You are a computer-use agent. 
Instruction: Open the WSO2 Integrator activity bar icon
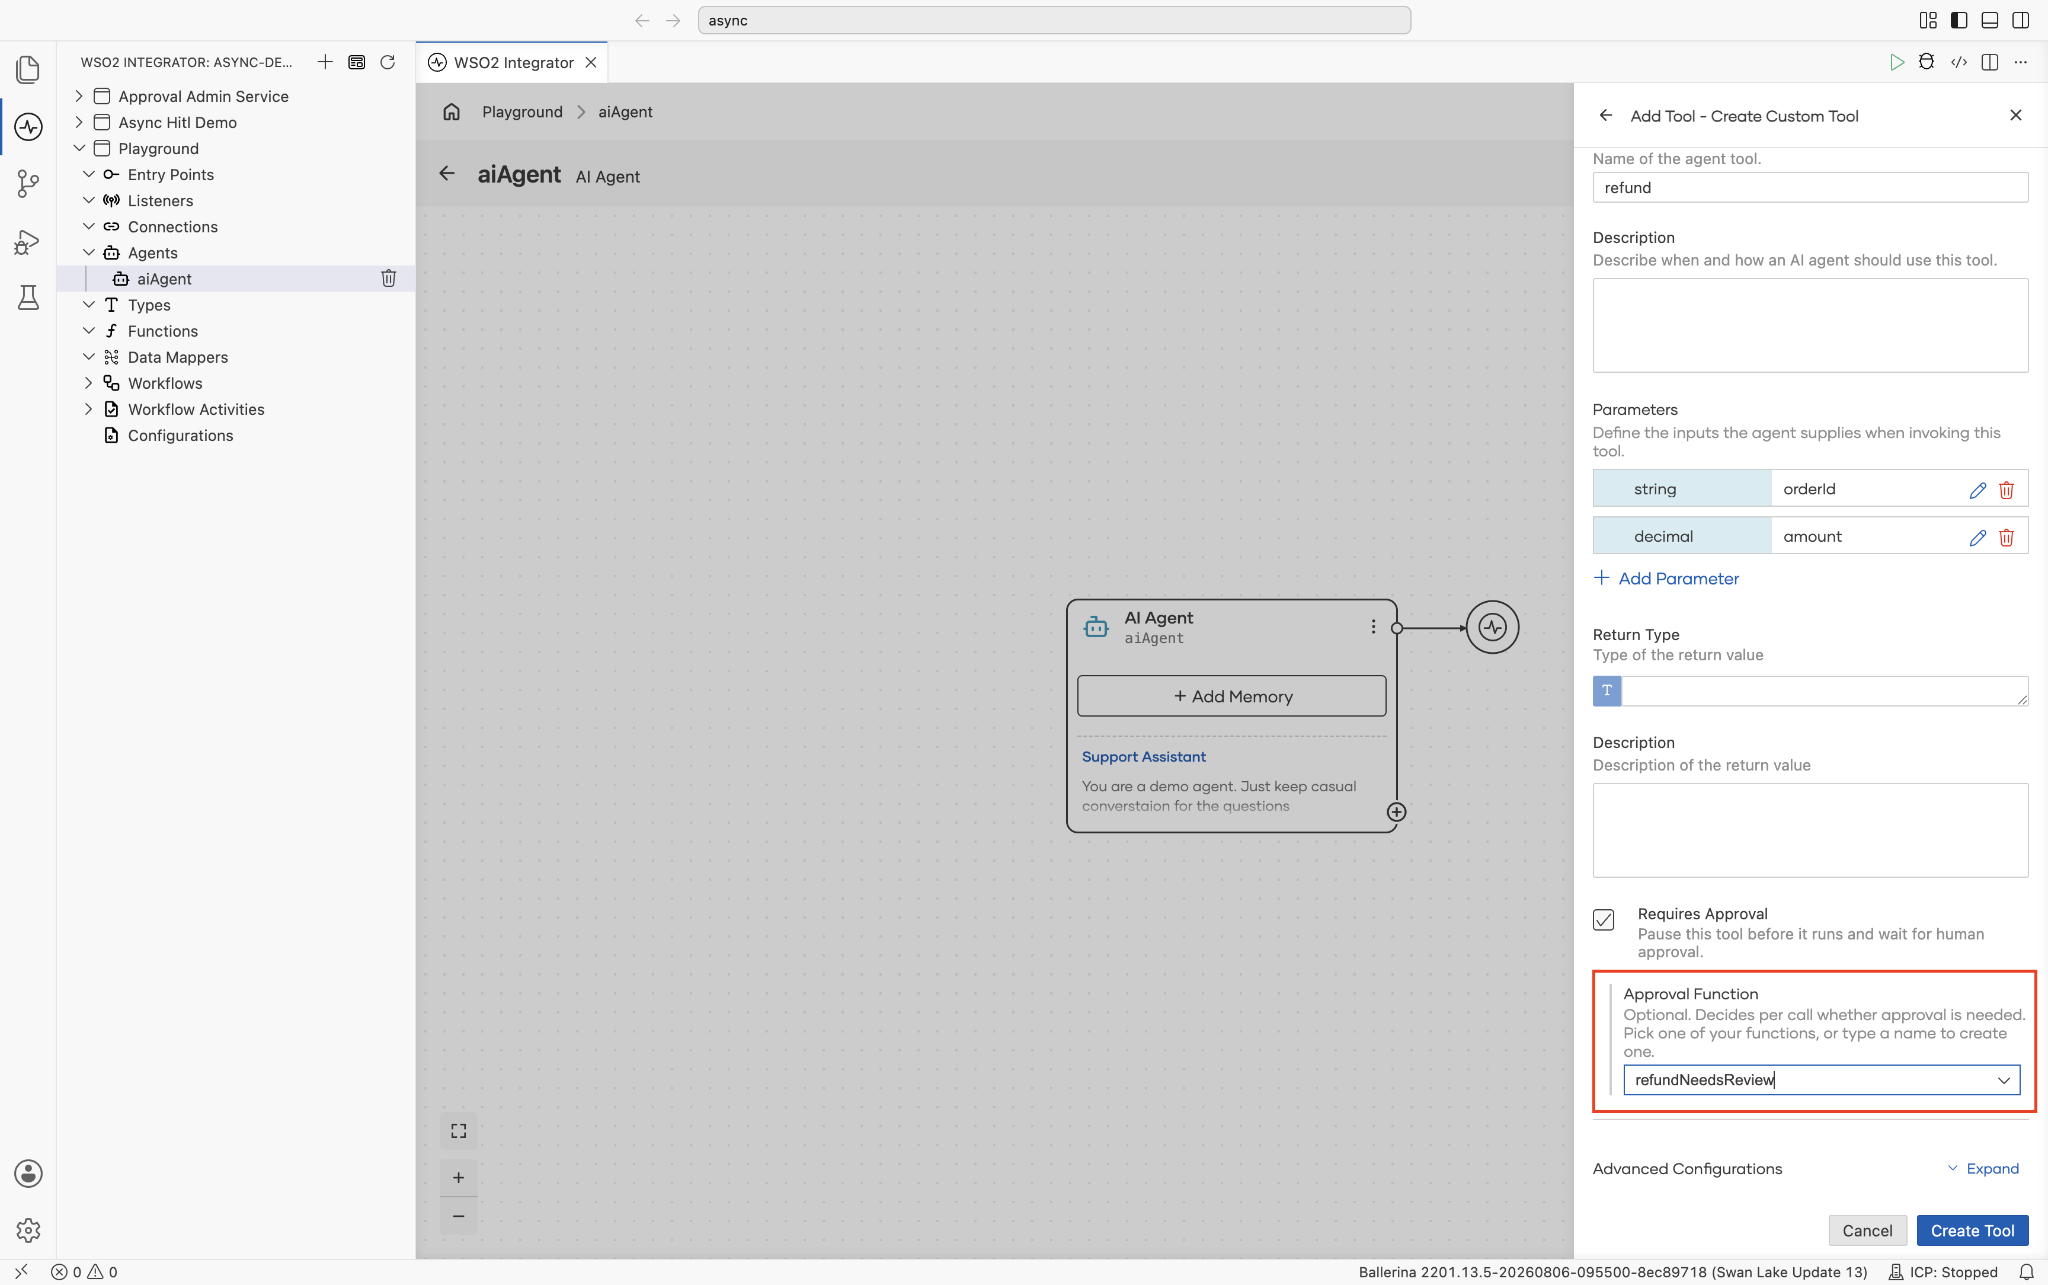[28, 127]
